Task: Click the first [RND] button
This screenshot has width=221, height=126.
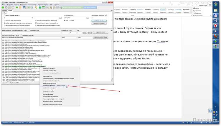Action: tap(85, 33)
